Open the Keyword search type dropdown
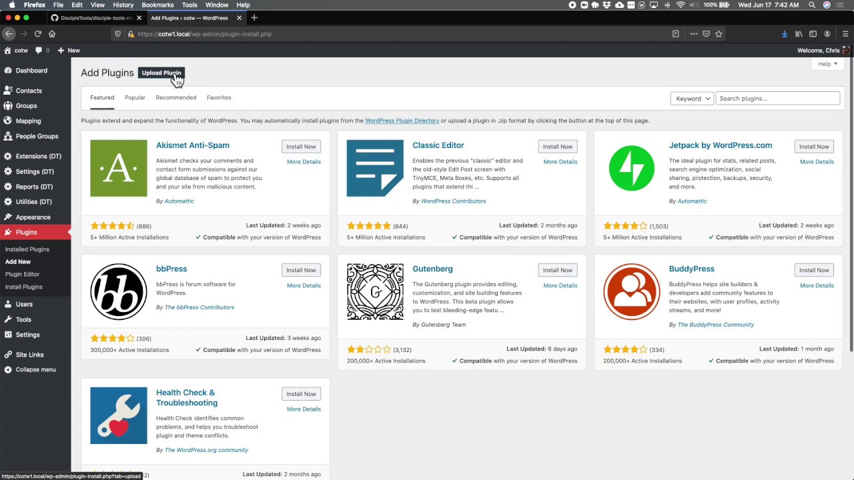 tap(692, 99)
